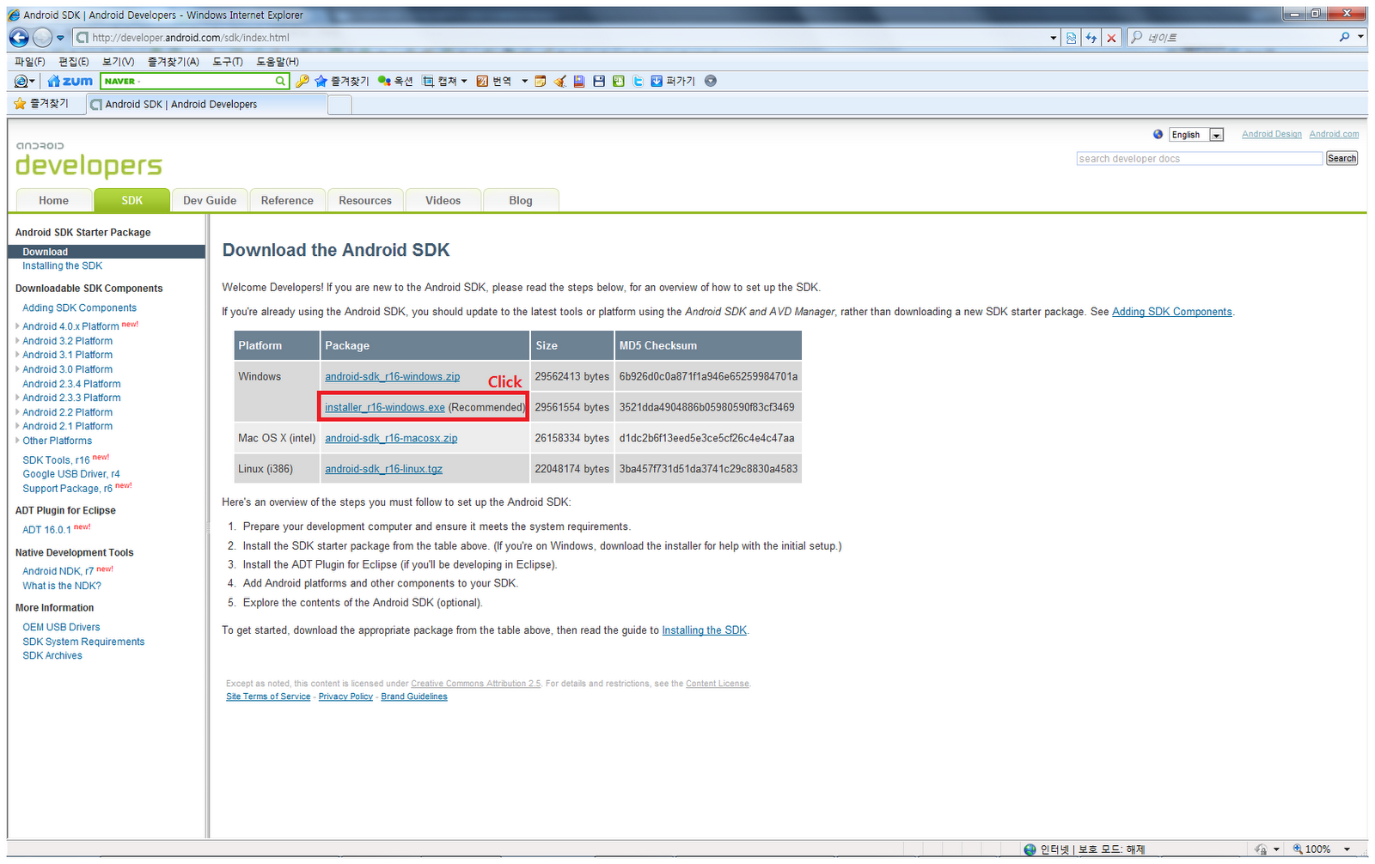Click the notepad memo icon in toolbar
Viewport: 1375px width, 864px height.
pyautogui.click(x=541, y=81)
